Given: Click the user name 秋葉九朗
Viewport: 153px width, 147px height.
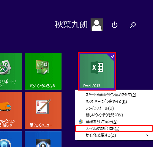Looking at the screenshot, I should click(71, 25).
